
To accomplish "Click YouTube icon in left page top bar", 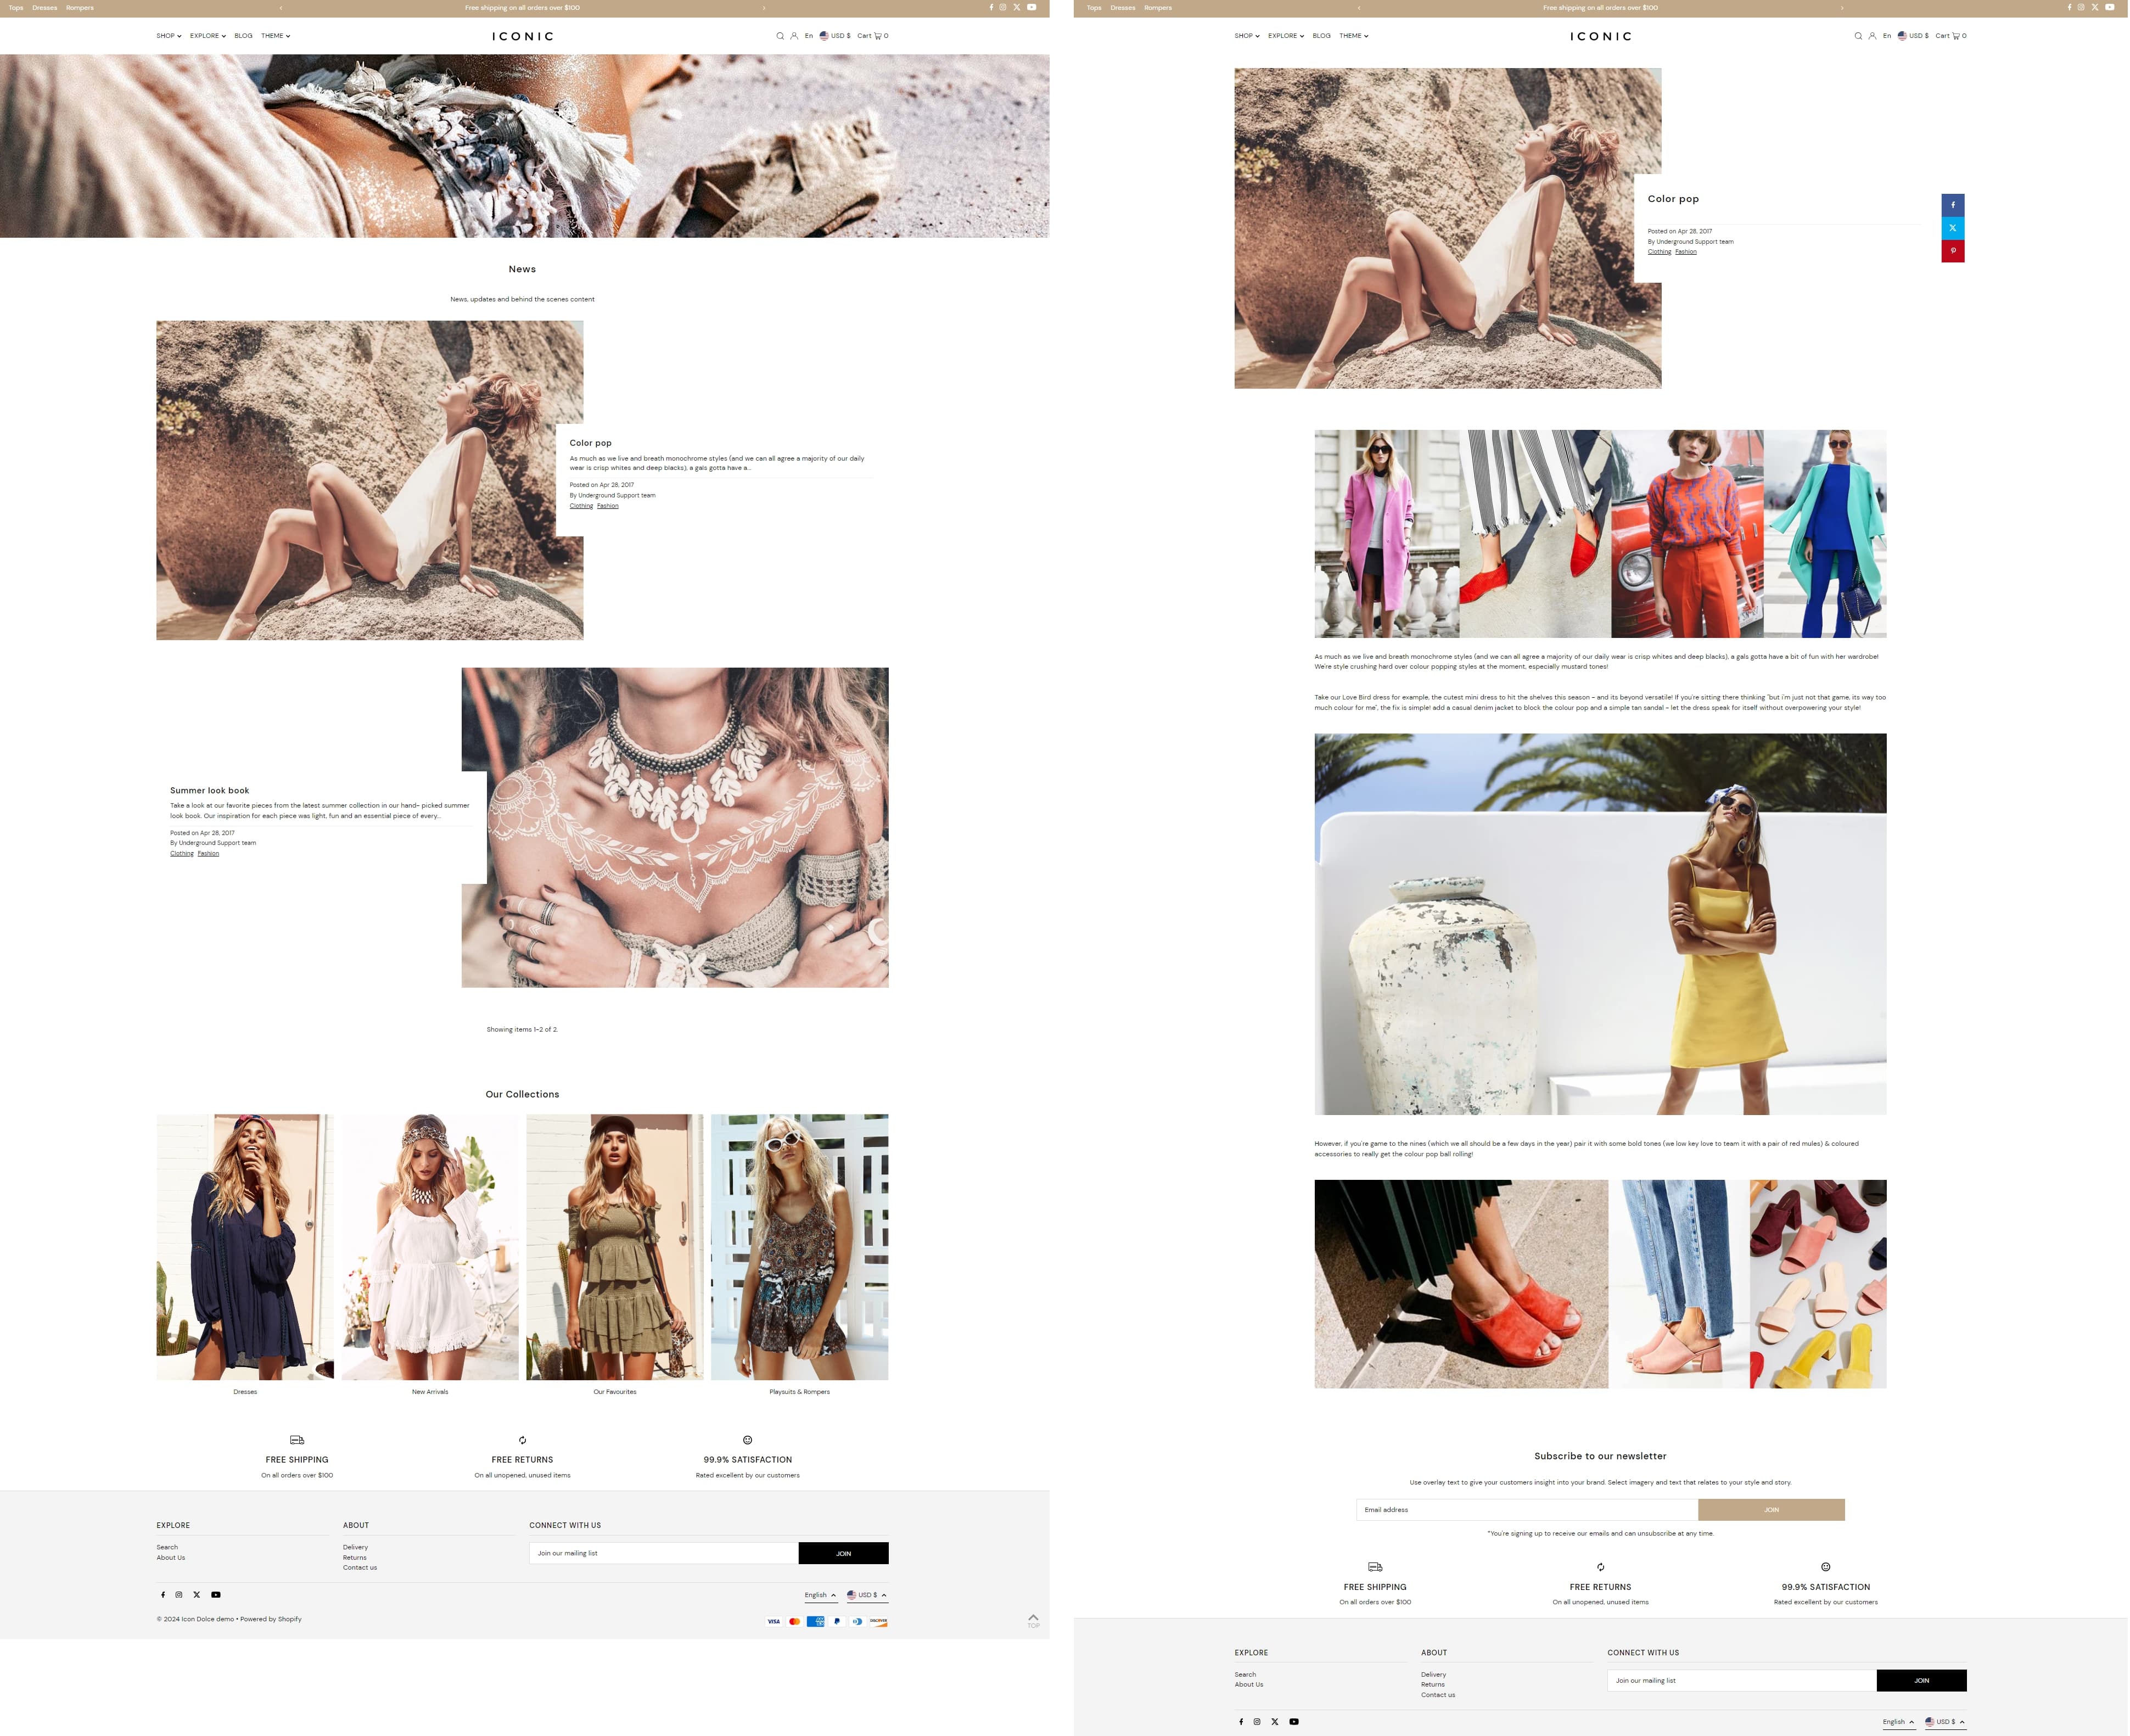I will click(x=1031, y=7).
